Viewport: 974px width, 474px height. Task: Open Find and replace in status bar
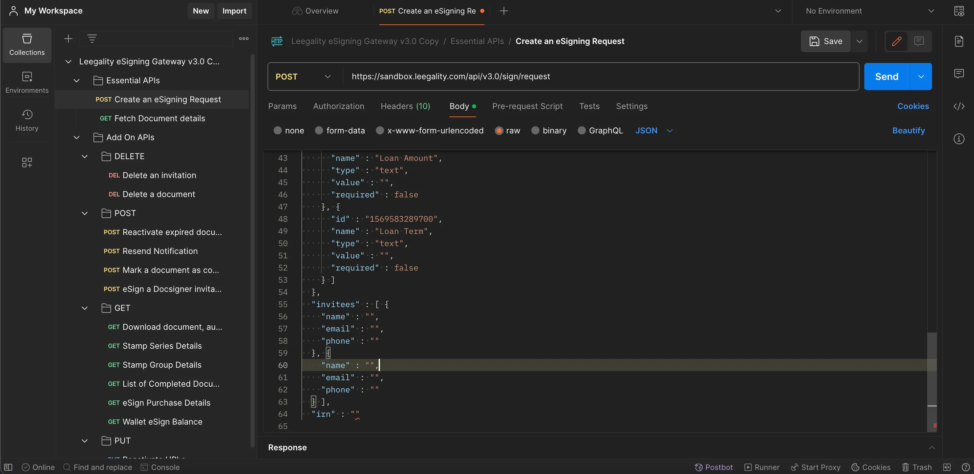pos(98,467)
